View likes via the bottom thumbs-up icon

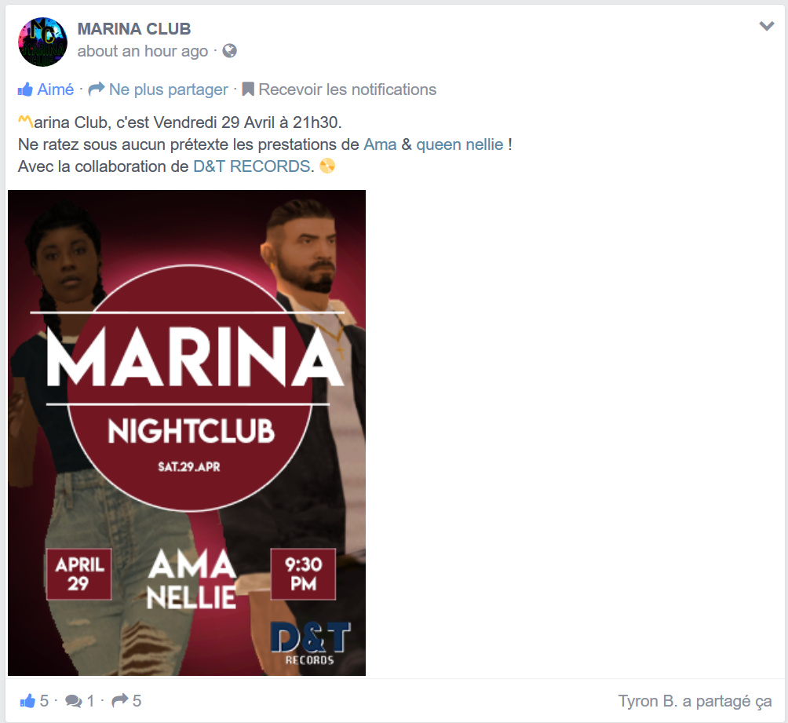(x=27, y=700)
